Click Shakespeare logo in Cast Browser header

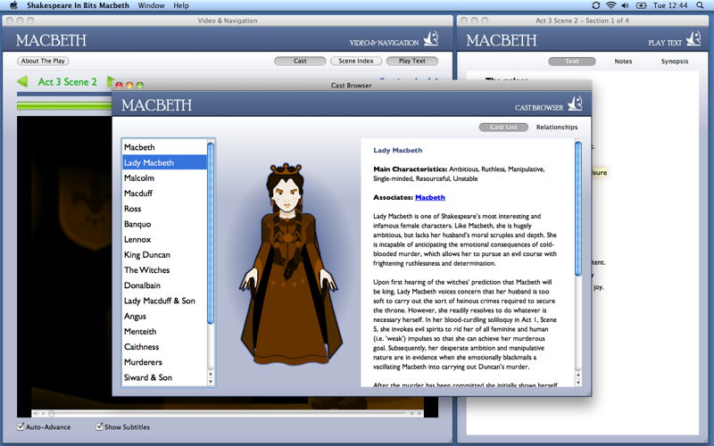576,103
